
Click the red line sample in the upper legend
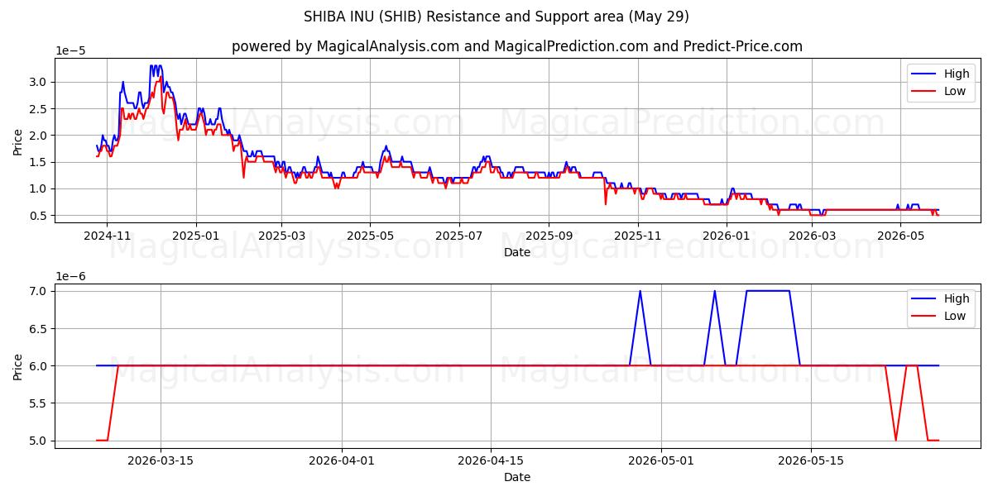coord(925,91)
